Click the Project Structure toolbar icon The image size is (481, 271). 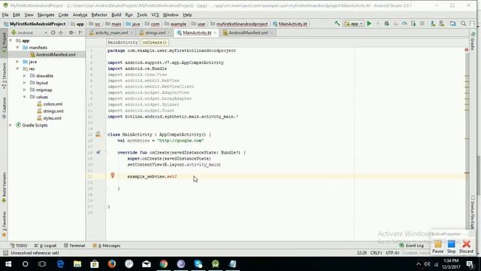click(x=452, y=23)
